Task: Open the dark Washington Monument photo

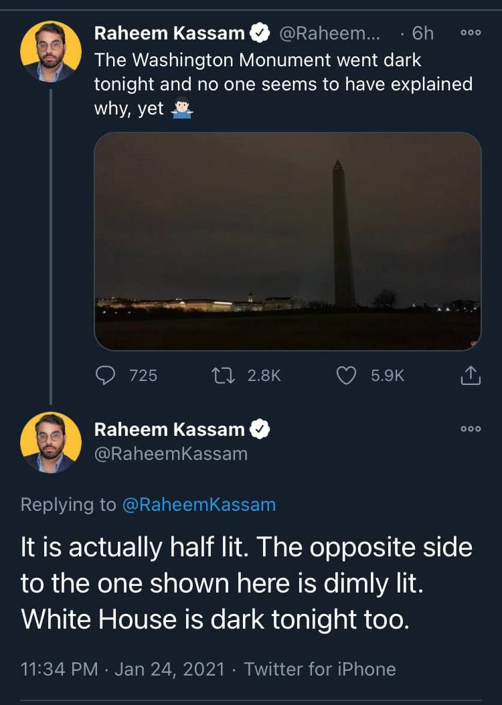Action: tap(288, 241)
